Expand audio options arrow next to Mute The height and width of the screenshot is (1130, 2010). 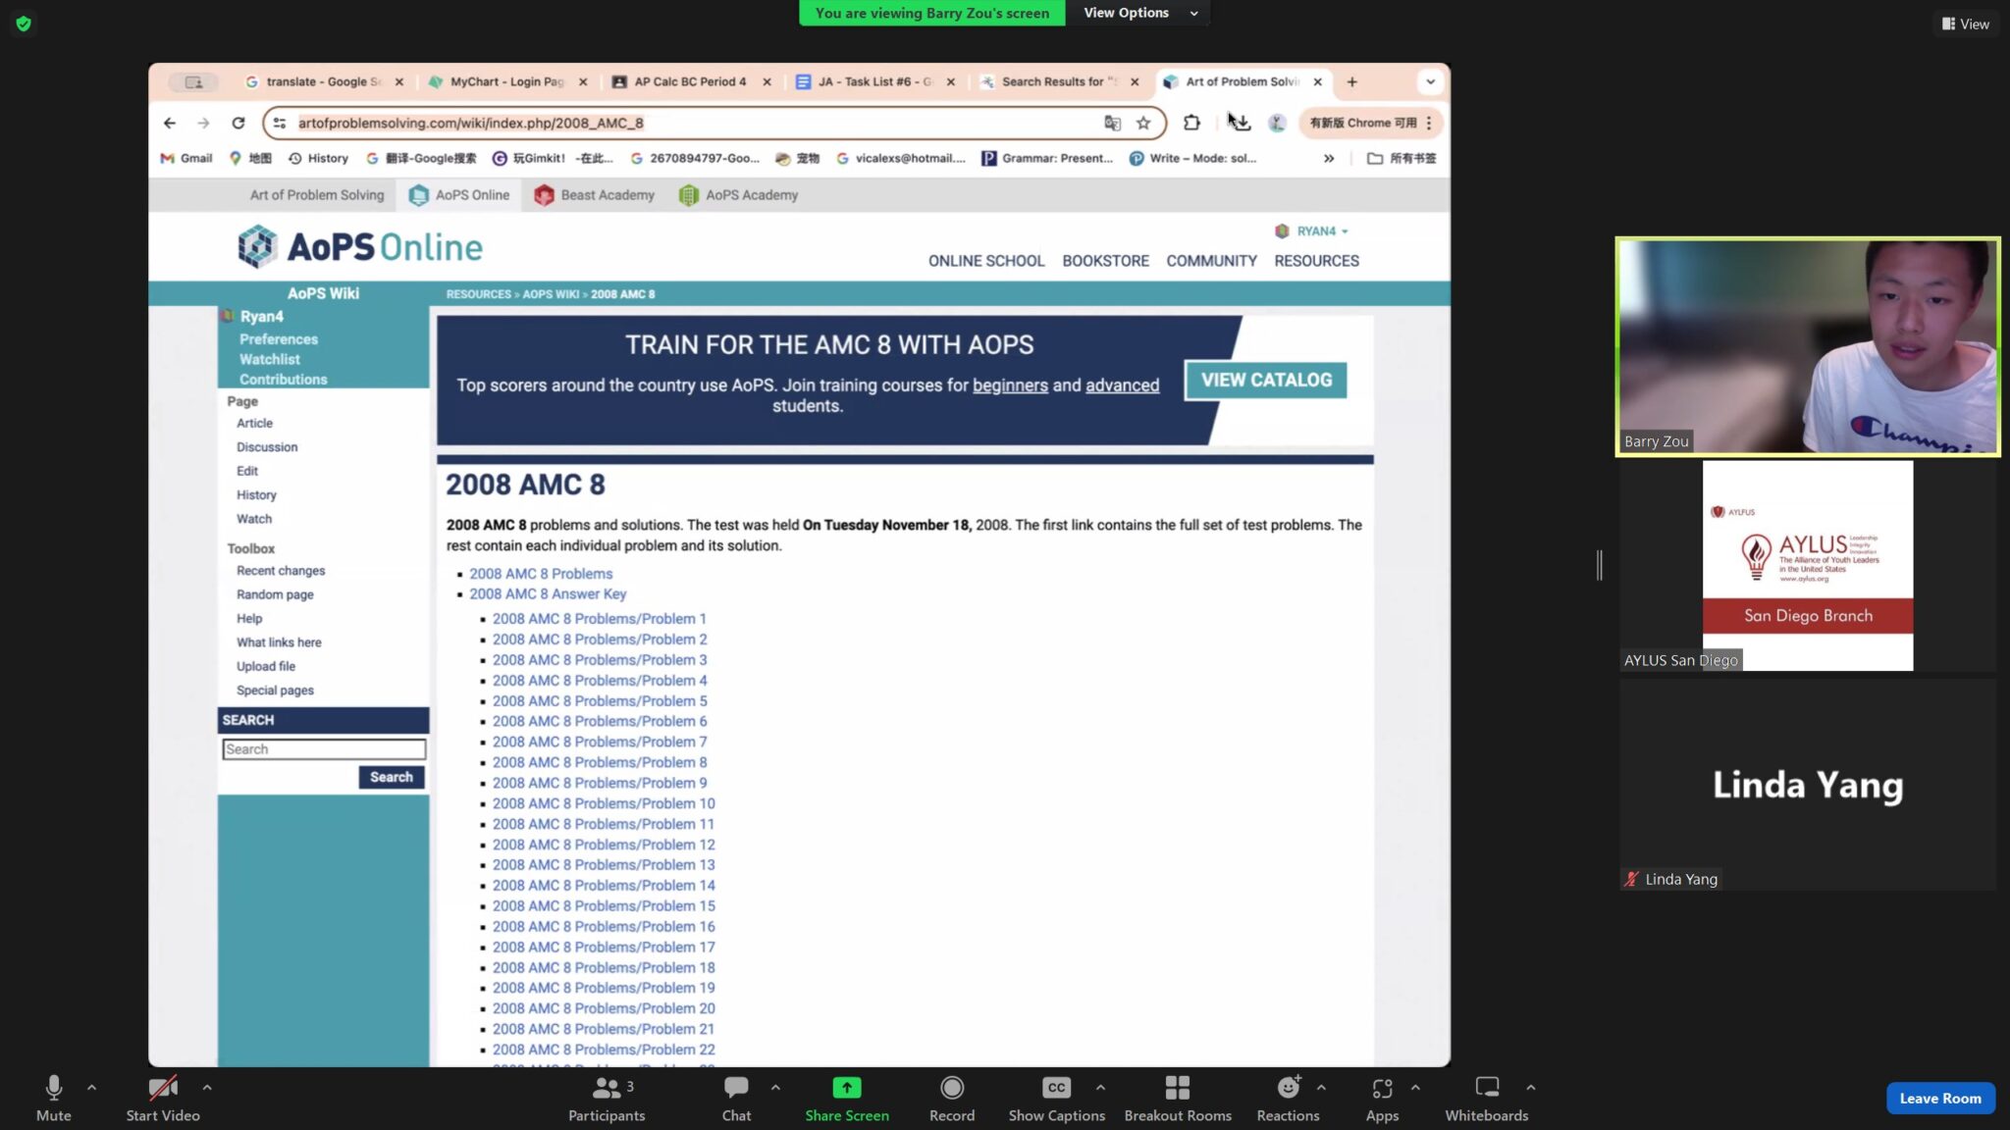[91, 1087]
